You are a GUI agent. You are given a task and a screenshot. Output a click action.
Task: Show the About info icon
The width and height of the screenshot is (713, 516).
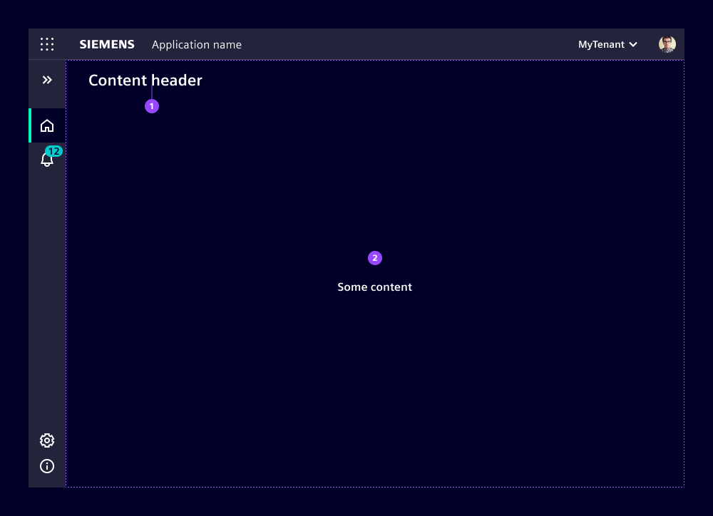47,466
